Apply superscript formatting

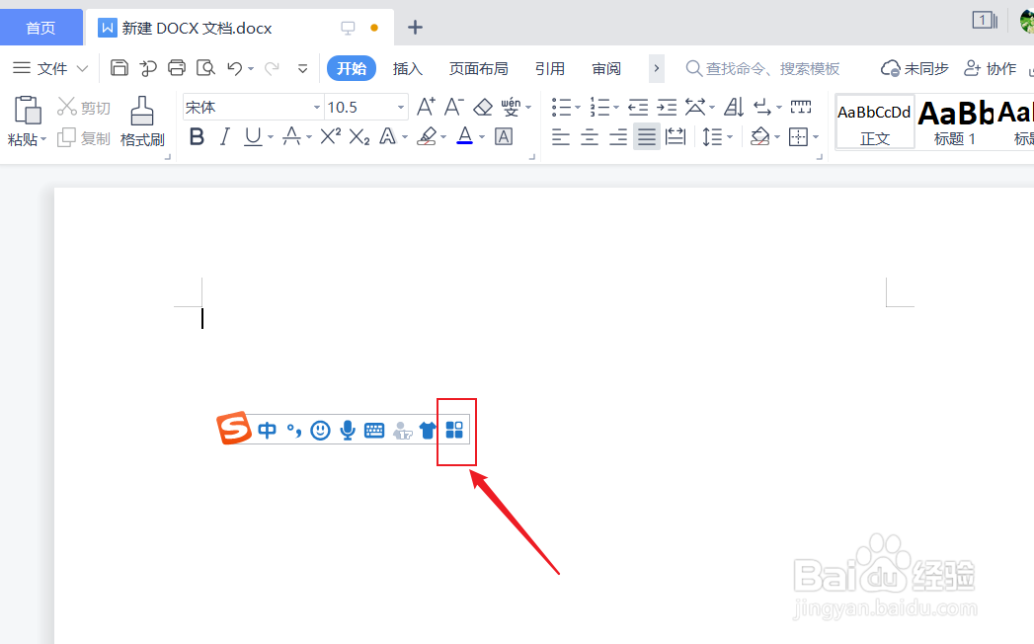329,136
